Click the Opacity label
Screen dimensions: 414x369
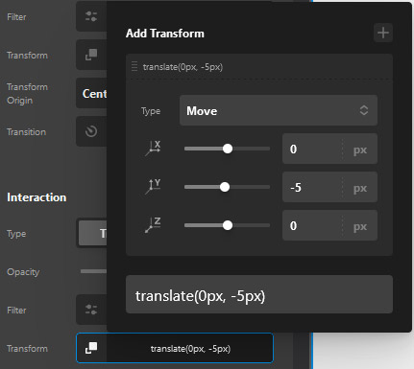pos(23,272)
